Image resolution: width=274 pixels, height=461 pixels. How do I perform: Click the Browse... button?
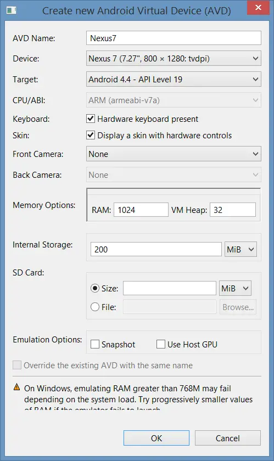[x=238, y=307]
